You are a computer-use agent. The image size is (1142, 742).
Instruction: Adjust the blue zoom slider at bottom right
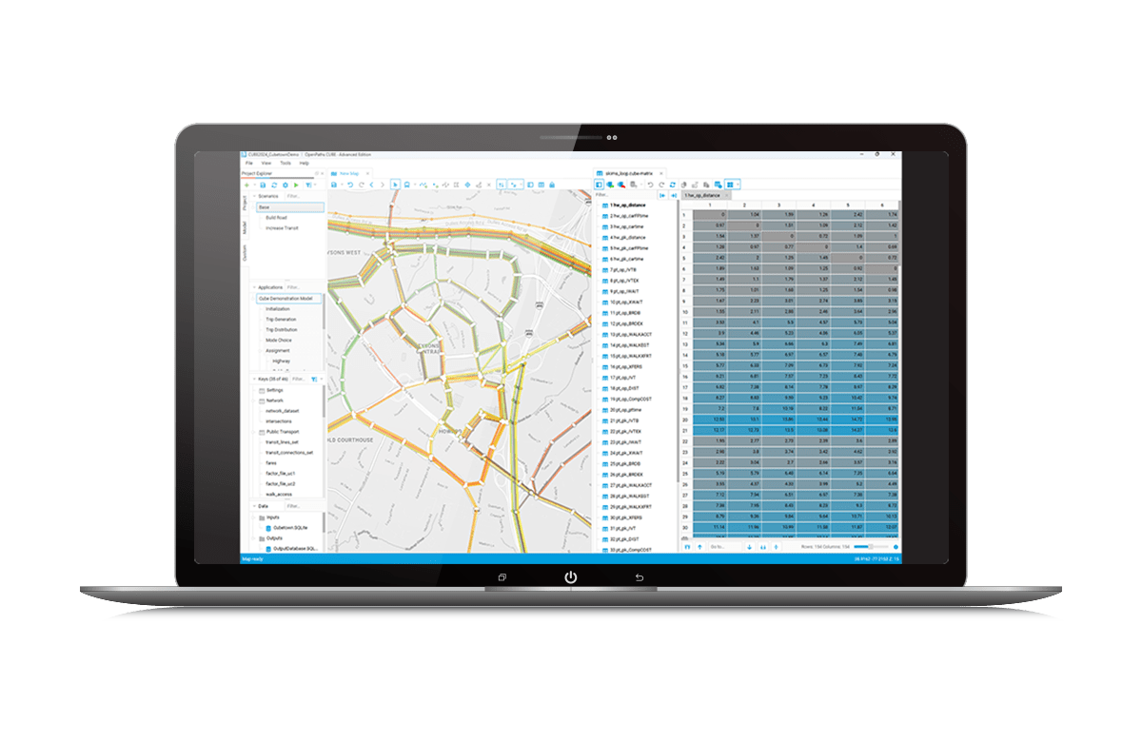[871, 547]
